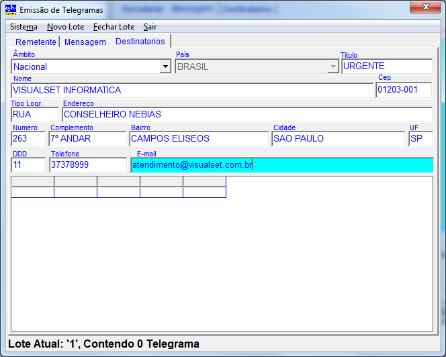Image resolution: width=446 pixels, height=357 pixels.
Task: Expand the Âmbito dropdown arrow
Action: tap(165, 66)
